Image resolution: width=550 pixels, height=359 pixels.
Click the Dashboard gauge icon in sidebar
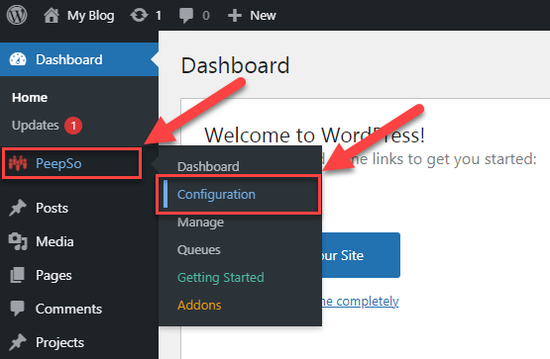pyautogui.click(x=18, y=59)
